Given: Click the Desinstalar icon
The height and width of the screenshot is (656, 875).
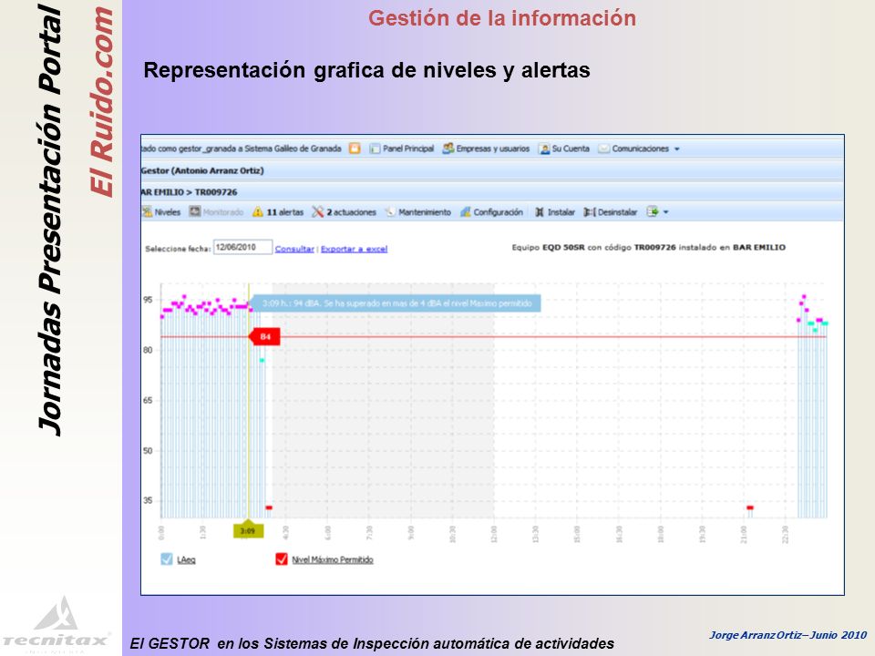Looking at the screenshot, I should (590, 212).
